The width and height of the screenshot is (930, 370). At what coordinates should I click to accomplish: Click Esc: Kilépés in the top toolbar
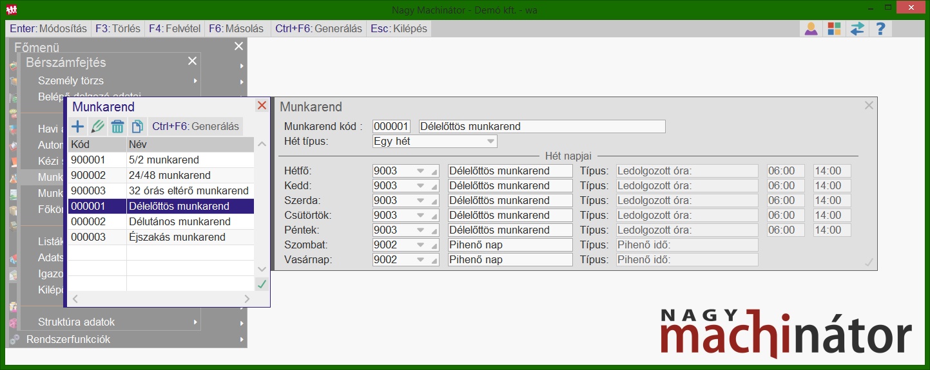click(x=399, y=29)
